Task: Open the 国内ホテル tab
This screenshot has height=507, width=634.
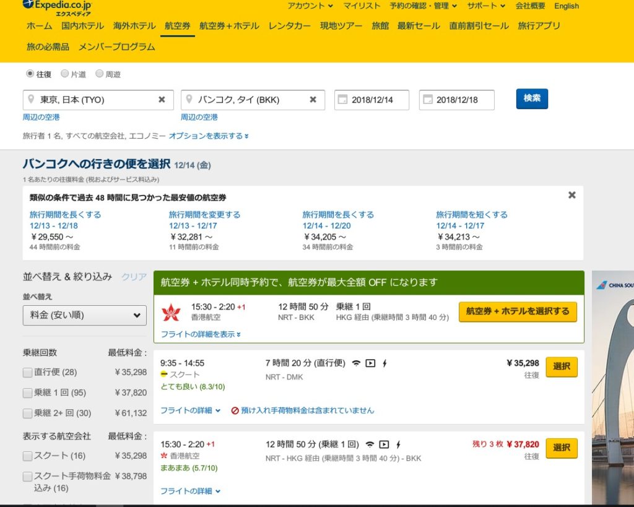Action: pos(82,26)
